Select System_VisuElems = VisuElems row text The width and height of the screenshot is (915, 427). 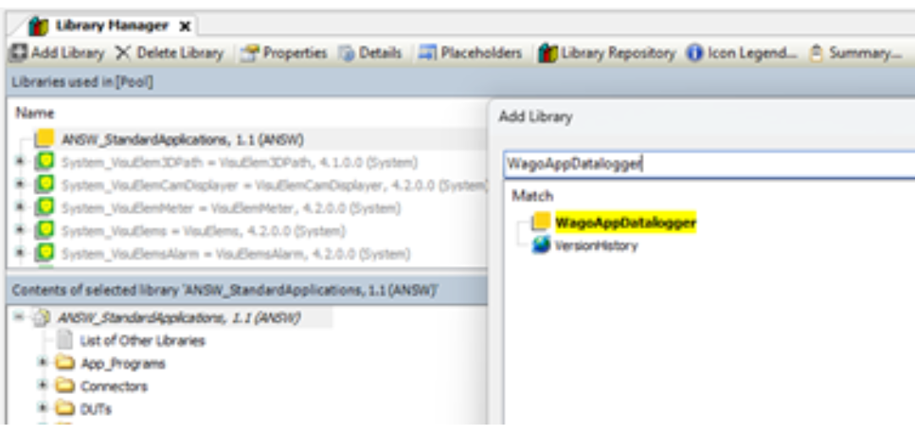[203, 231]
